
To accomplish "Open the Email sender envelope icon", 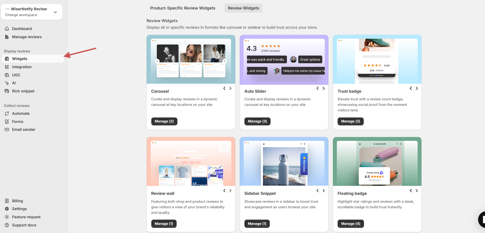I will tap(7, 130).
